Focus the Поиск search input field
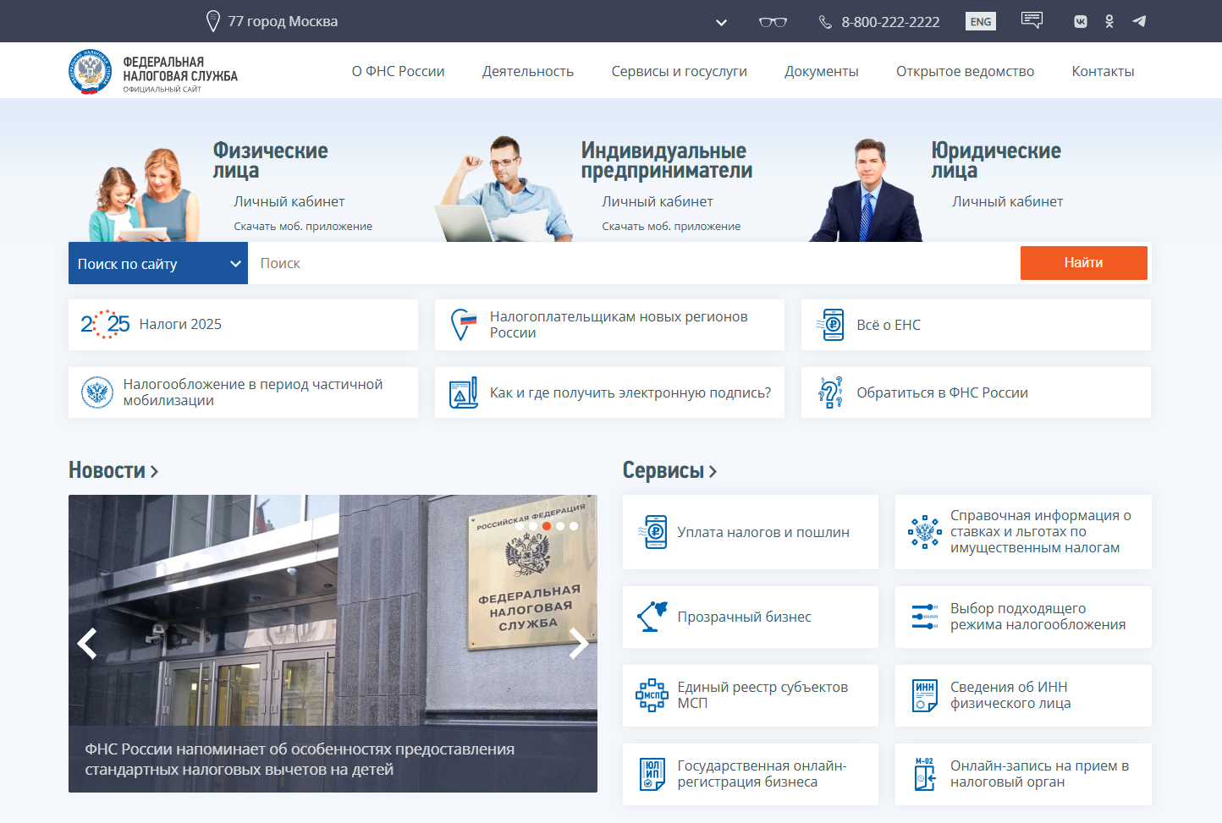This screenshot has width=1222, height=823. click(634, 263)
